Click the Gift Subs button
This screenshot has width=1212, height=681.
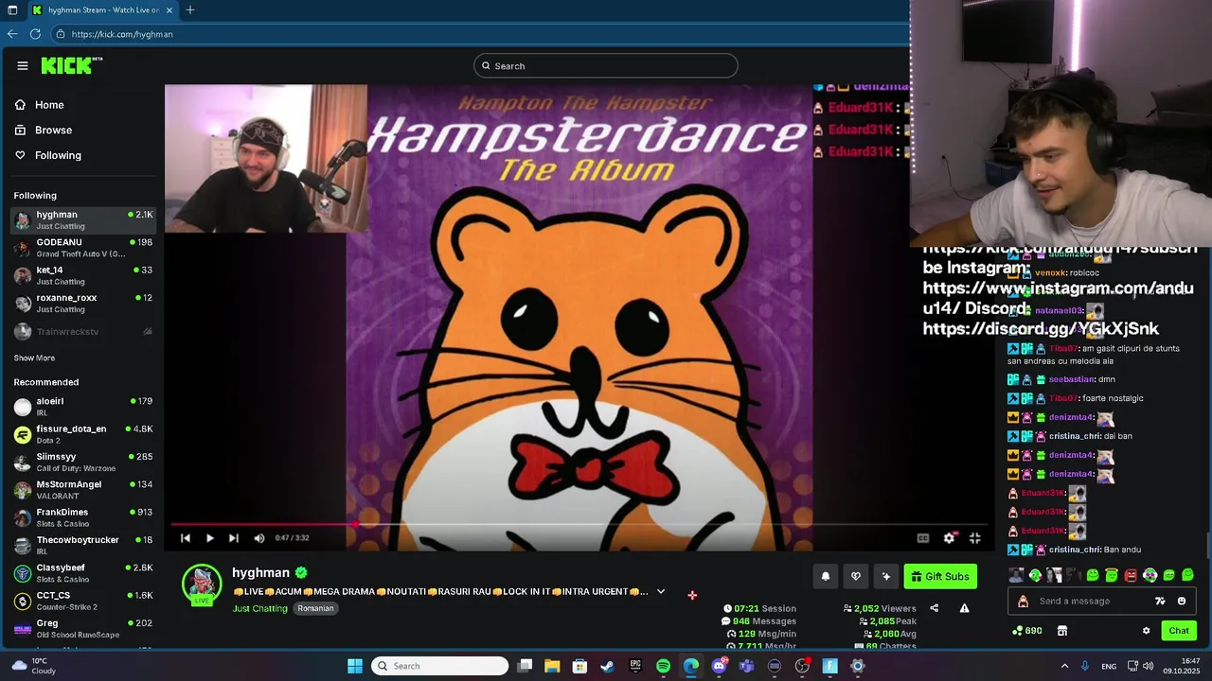tap(940, 576)
